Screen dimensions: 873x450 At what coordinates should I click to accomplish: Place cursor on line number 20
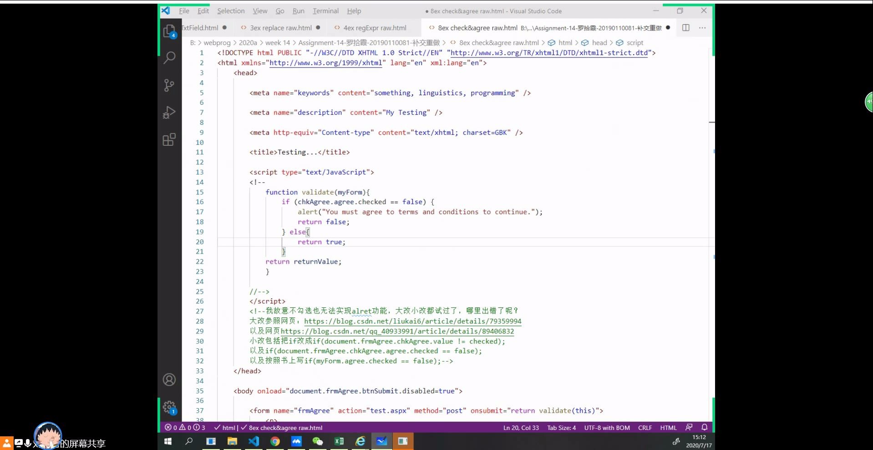200,242
